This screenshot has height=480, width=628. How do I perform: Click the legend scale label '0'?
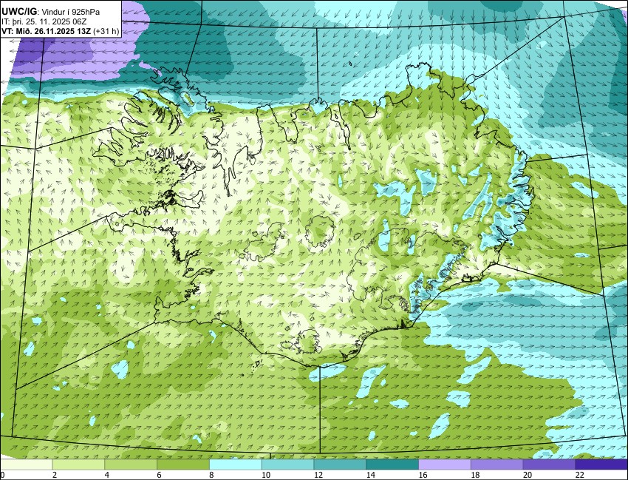pos(2,475)
